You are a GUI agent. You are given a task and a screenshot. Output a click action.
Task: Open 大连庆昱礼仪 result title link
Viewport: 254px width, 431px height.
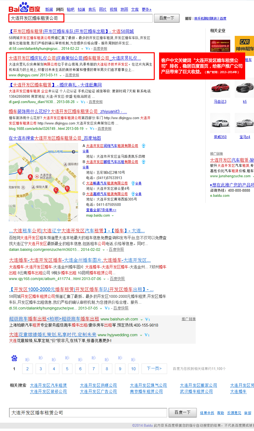pos(75,58)
